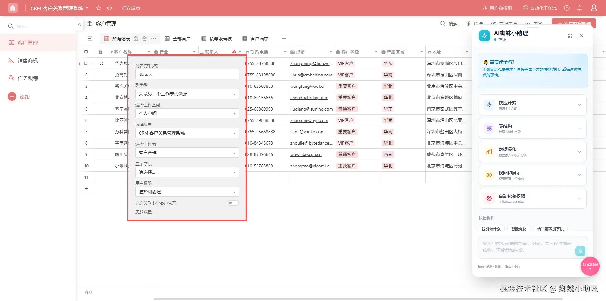The height and width of the screenshot is (301, 606).
Task: Open email lihua@cmbchina.com
Action: click(311, 75)
